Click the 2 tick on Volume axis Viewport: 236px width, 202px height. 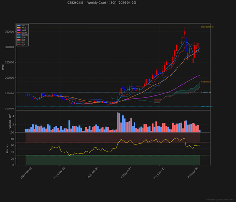click(13, 125)
